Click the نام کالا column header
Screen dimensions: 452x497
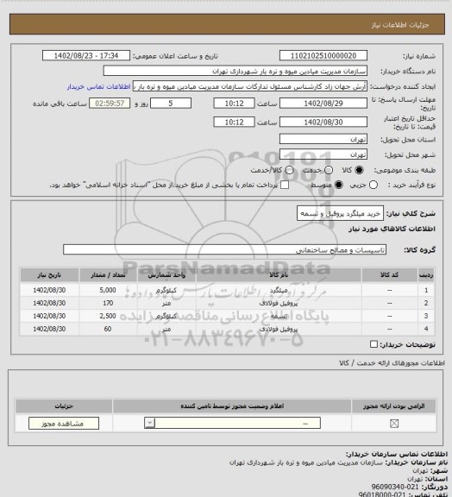pos(279,275)
